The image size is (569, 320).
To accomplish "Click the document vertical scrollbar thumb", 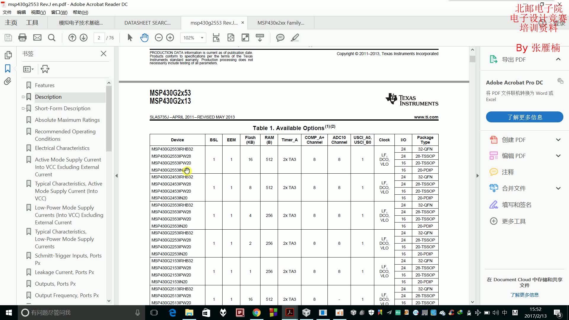I will (x=472, y=58).
